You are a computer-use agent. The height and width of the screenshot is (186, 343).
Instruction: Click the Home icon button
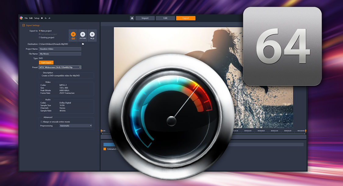pyautogui.click(x=132, y=18)
